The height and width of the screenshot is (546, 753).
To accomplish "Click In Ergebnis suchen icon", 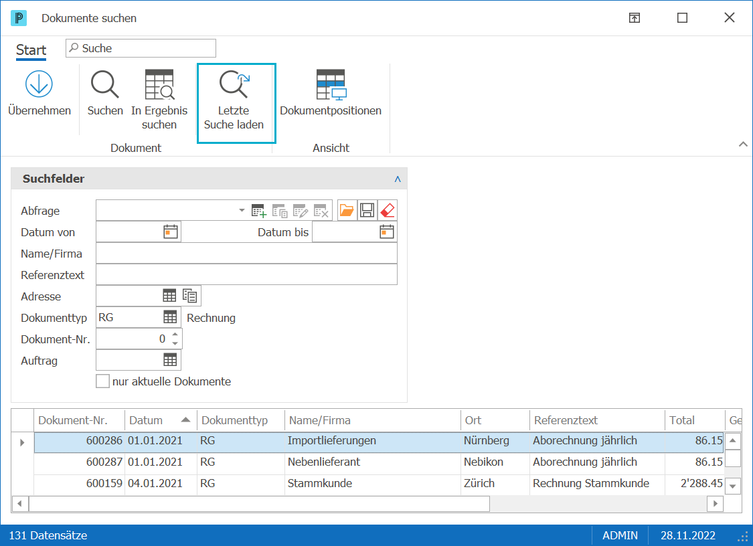I will coord(159,84).
